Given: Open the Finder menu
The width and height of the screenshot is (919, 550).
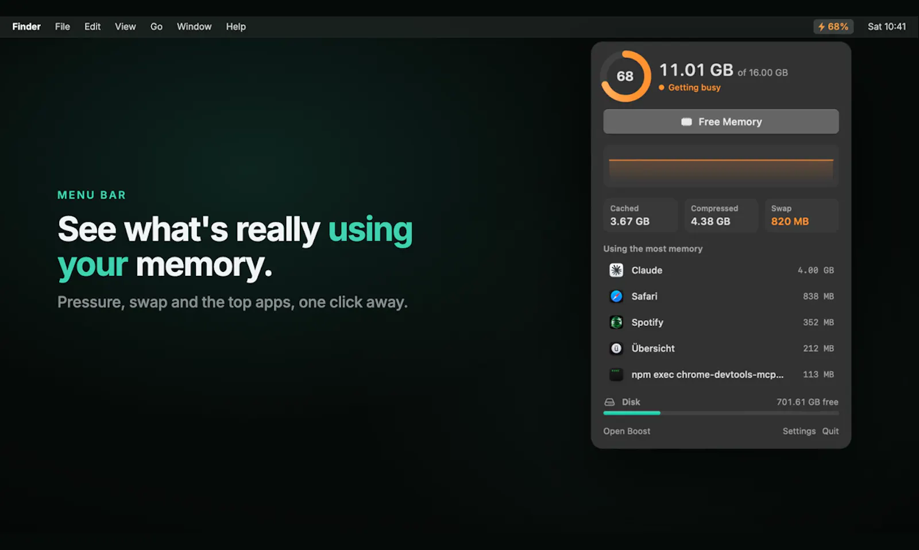Looking at the screenshot, I should coord(26,26).
